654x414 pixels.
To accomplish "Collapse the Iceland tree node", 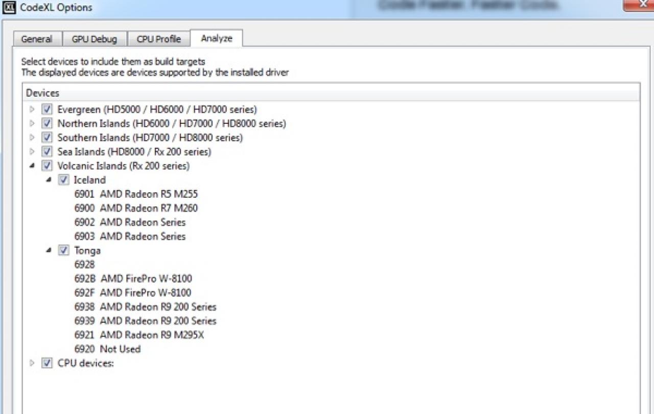I will pos(49,180).
